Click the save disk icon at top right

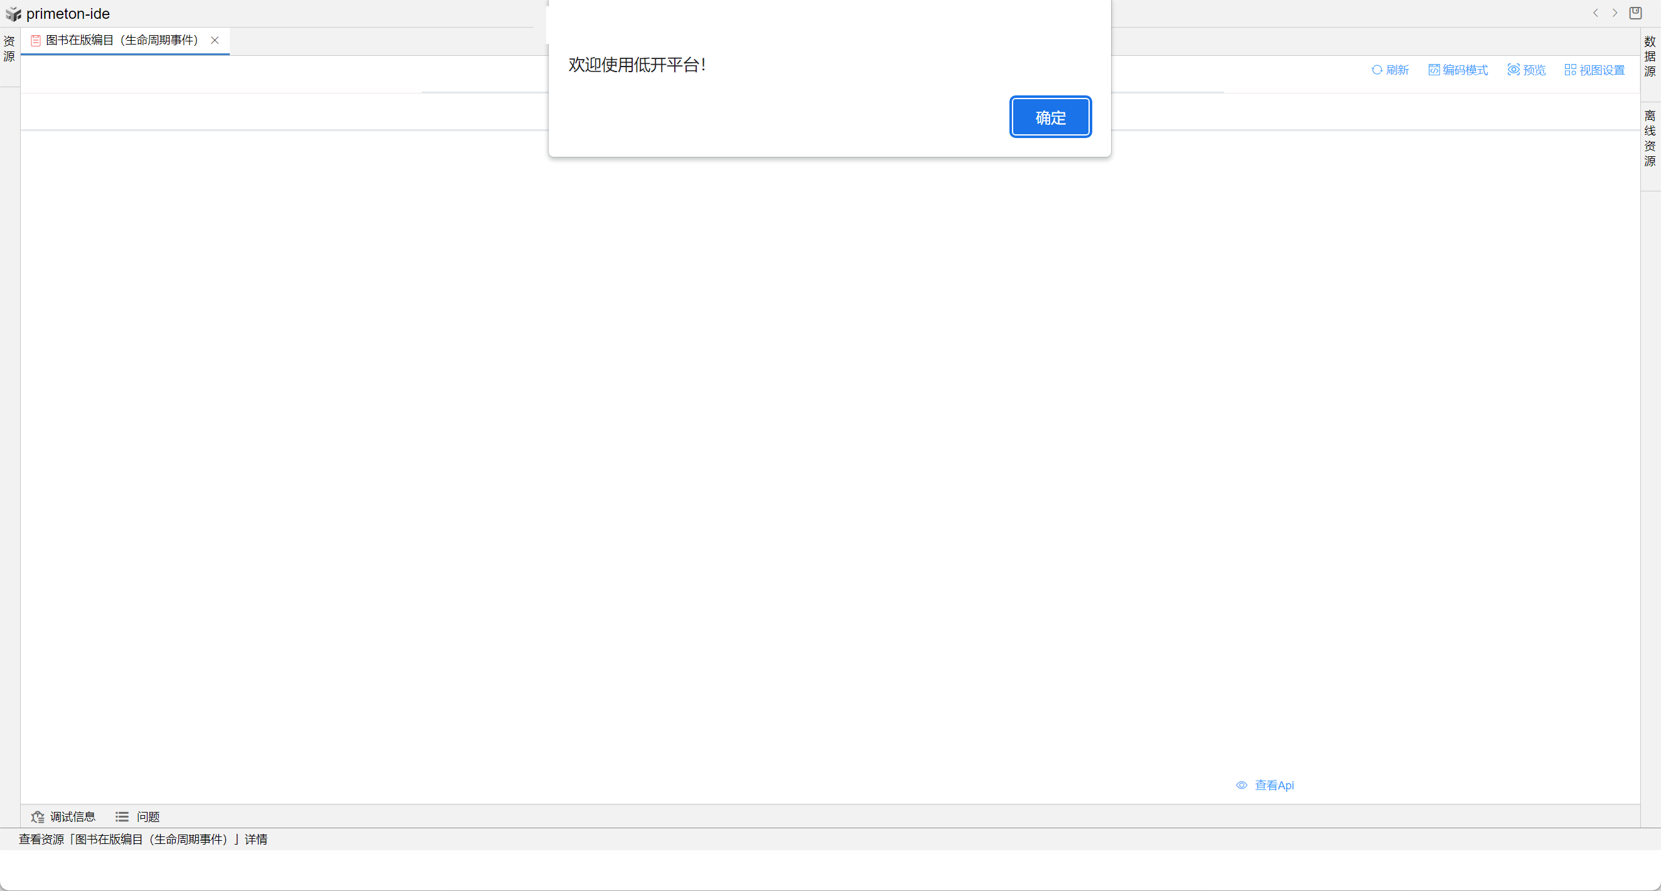1635,13
